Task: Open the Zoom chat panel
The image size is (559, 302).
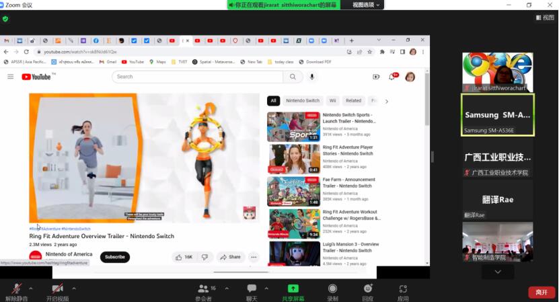Action: (252, 292)
